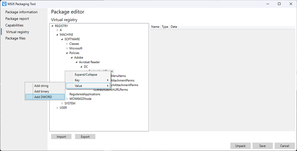Collapse the DC node arrow
The image size is (297, 151).
tap(81, 67)
